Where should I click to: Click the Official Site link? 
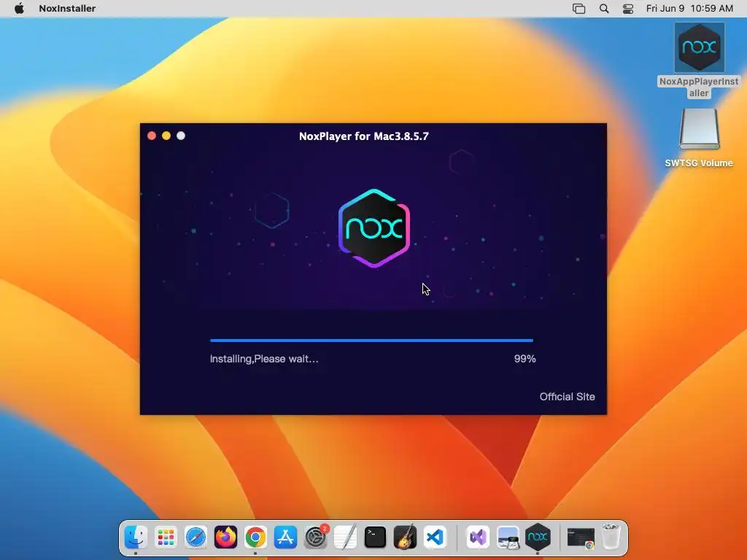[x=567, y=397]
